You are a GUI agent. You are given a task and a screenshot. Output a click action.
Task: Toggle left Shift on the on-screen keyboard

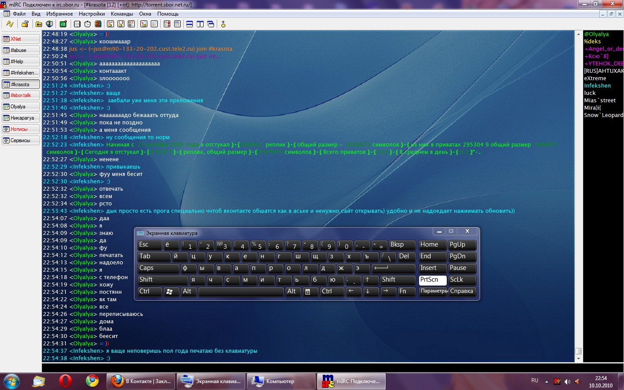pos(162,280)
